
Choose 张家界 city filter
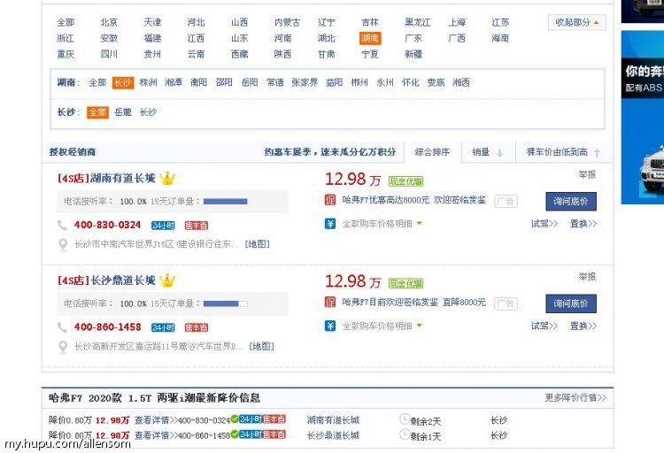(x=305, y=82)
